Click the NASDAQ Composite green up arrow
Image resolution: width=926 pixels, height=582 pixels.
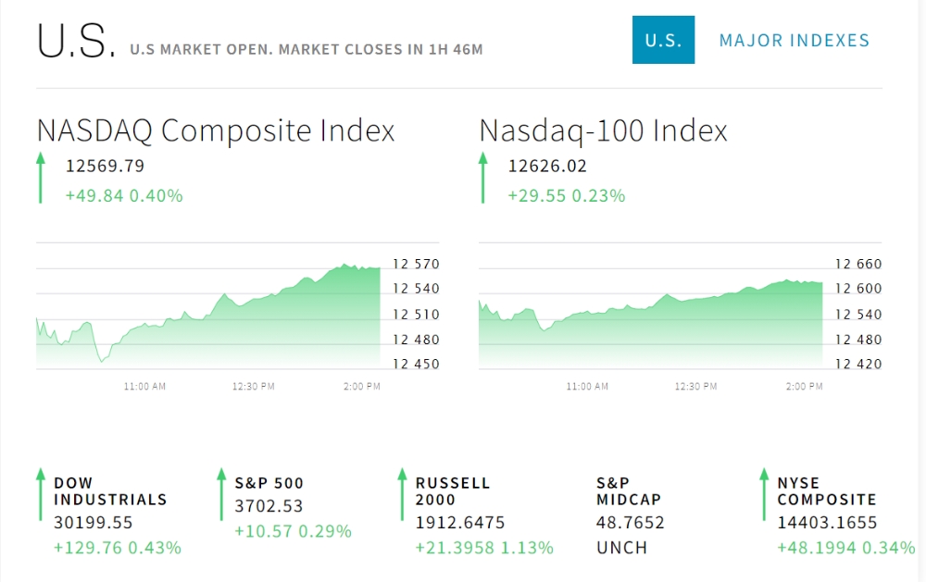tap(41, 179)
